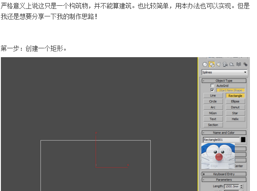Open the Helpers category icon
The image size is (257, 191).
click(x=232, y=64)
